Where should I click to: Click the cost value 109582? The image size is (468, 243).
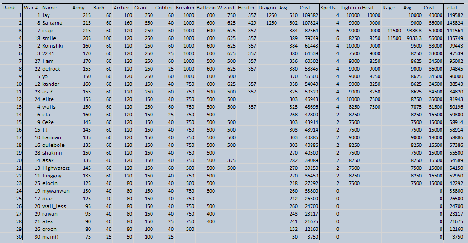[310, 15]
